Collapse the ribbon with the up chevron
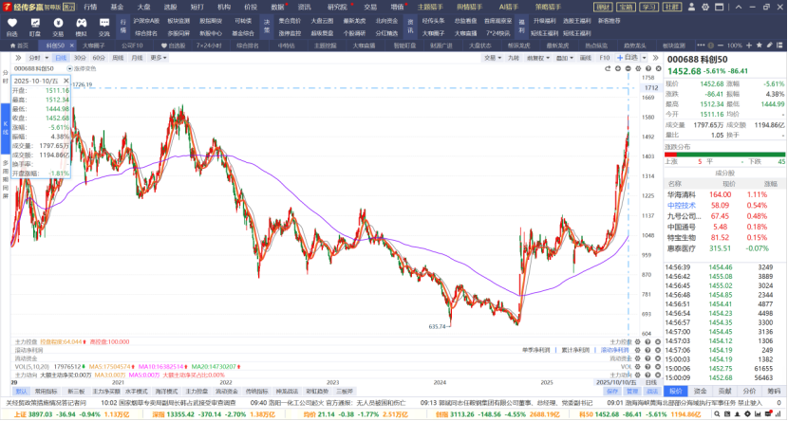 click(739, 7)
